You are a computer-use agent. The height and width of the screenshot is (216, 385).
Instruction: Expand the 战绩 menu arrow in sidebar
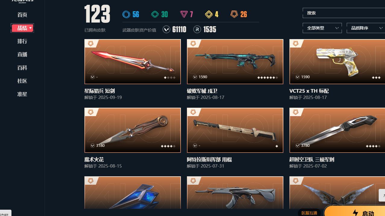[x=30, y=28]
